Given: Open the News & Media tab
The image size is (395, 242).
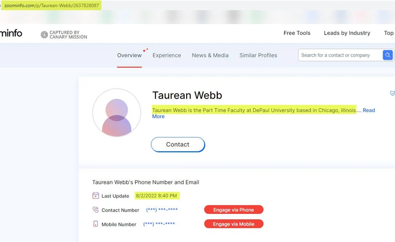Looking at the screenshot, I should (x=210, y=55).
